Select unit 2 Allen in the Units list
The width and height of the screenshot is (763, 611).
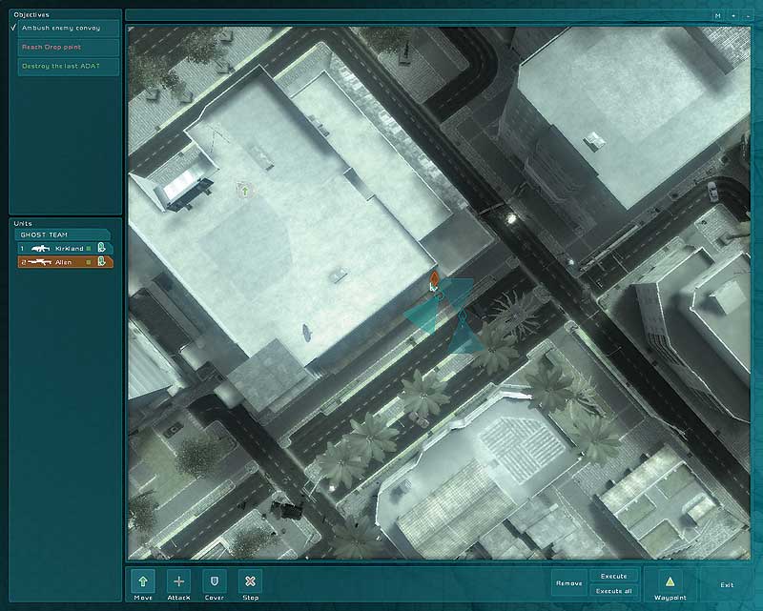pos(65,262)
